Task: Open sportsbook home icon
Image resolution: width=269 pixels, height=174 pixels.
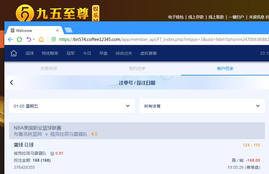Action: pyautogui.click(x=14, y=53)
